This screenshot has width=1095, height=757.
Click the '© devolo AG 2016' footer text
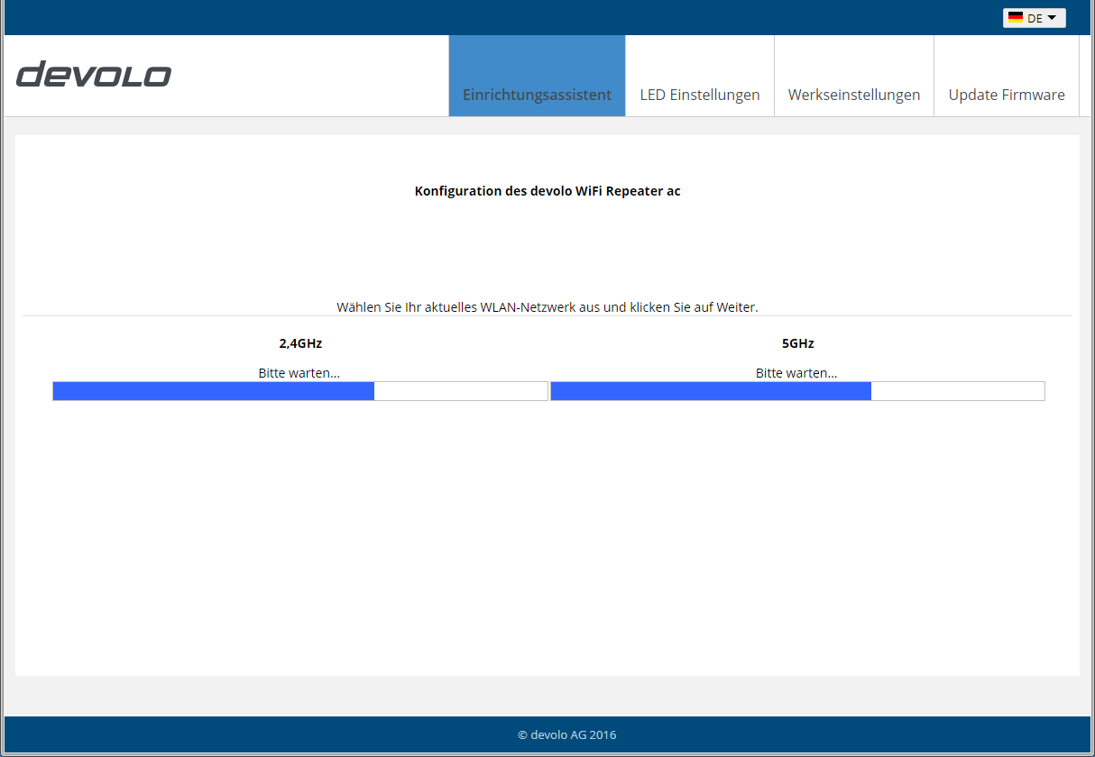point(567,735)
